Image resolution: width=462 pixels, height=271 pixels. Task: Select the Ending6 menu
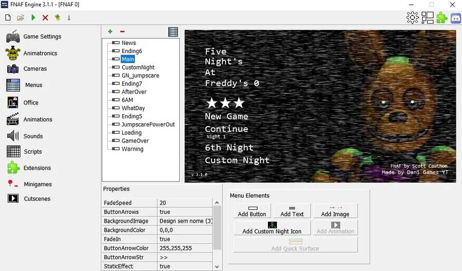(132, 51)
